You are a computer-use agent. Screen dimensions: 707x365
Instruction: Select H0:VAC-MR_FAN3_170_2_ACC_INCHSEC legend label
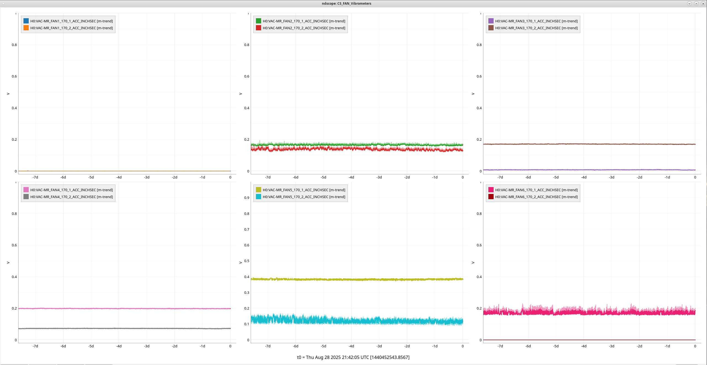(x=536, y=28)
